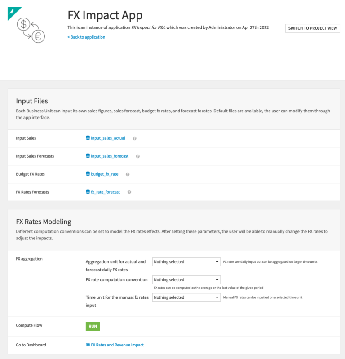Click the help icon beside budget_fx_rate
Image resolution: width=345 pixels, height=359 pixels.
pyautogui.click(x=128, y=174)
